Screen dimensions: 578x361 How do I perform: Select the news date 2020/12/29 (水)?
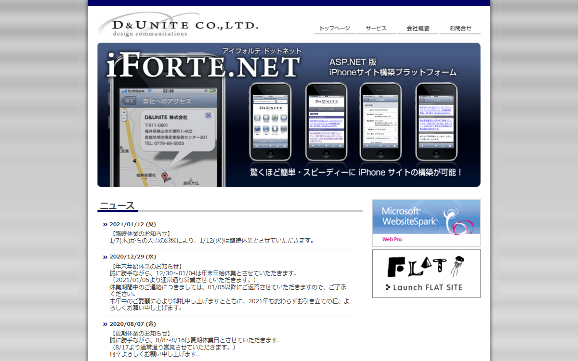[x=133, y=257]
